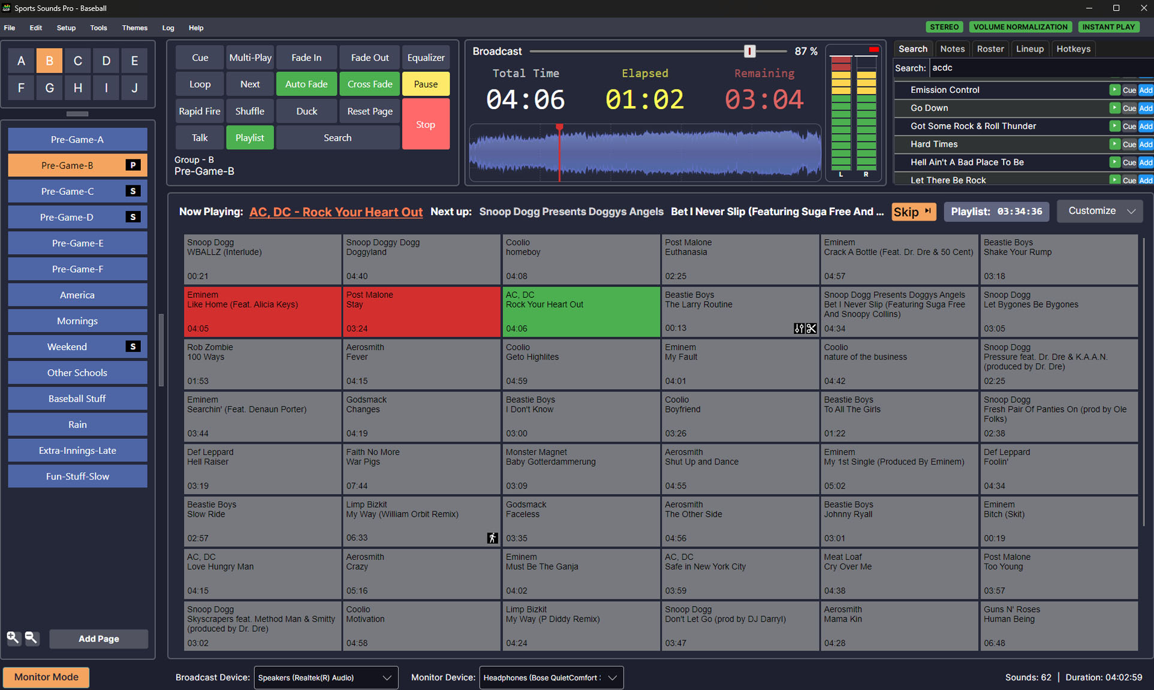Screen dimensions: 1154x690
Task: Click mixer icon on The Larry Routine tile
Action: tap(799, 329)
